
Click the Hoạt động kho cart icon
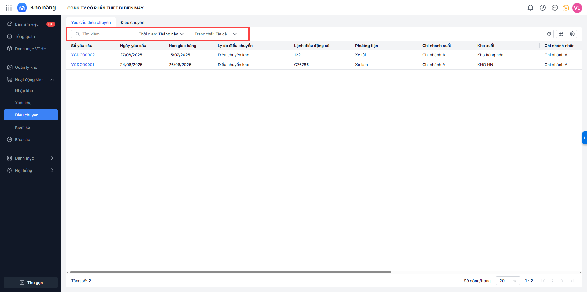tap(9, 79)
